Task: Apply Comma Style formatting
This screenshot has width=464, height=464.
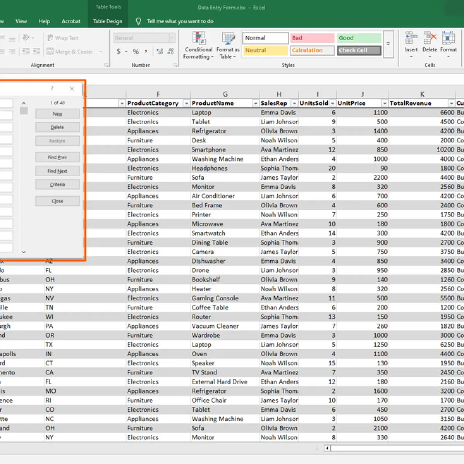Action: 146,51
